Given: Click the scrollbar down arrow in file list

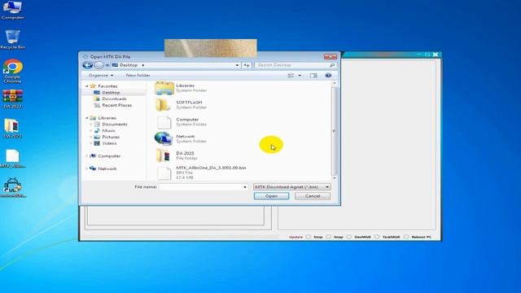Looking at the screenshot, I should [335, 178].
